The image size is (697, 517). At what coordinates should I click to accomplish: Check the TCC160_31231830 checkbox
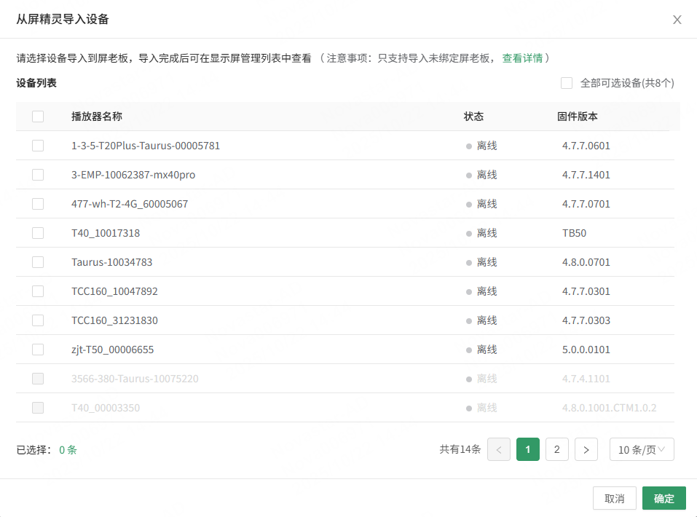[38, 320]
